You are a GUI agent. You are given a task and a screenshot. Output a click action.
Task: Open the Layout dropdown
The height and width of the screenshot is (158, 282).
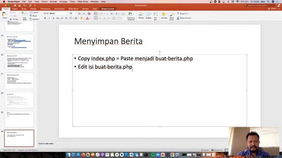point(34,13)
